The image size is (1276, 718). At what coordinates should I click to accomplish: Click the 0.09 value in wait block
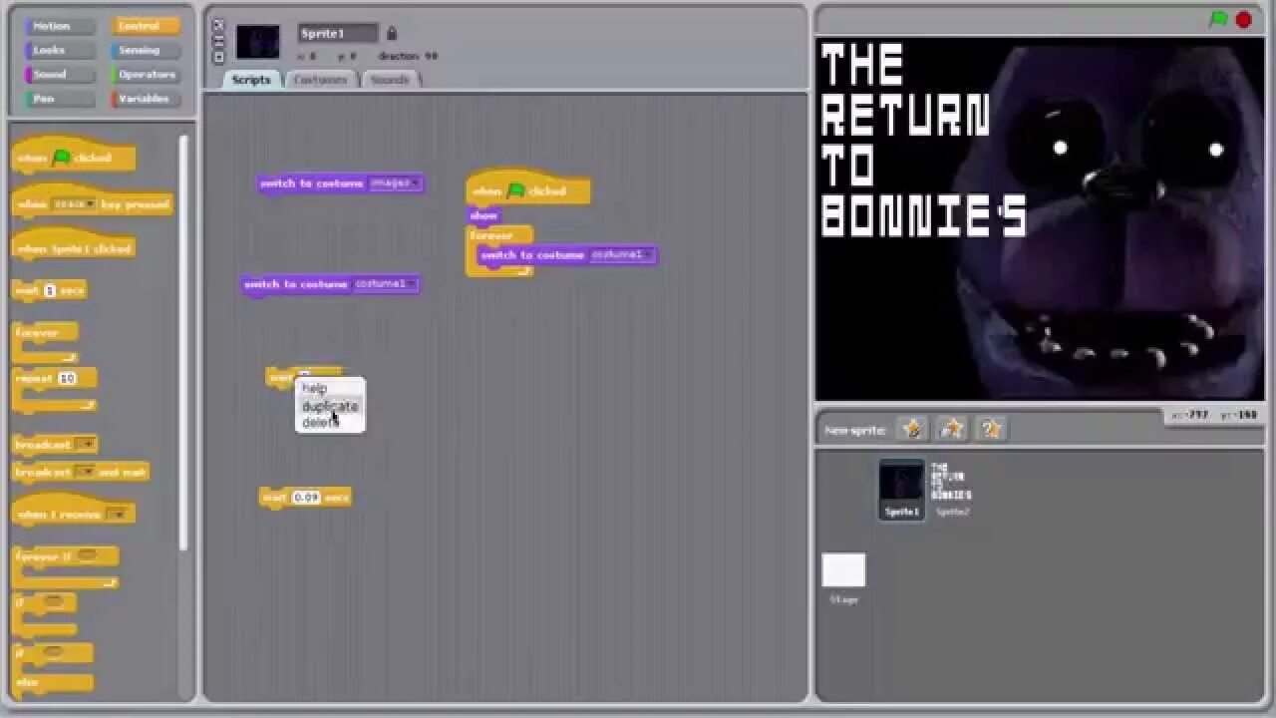point(306,498)
